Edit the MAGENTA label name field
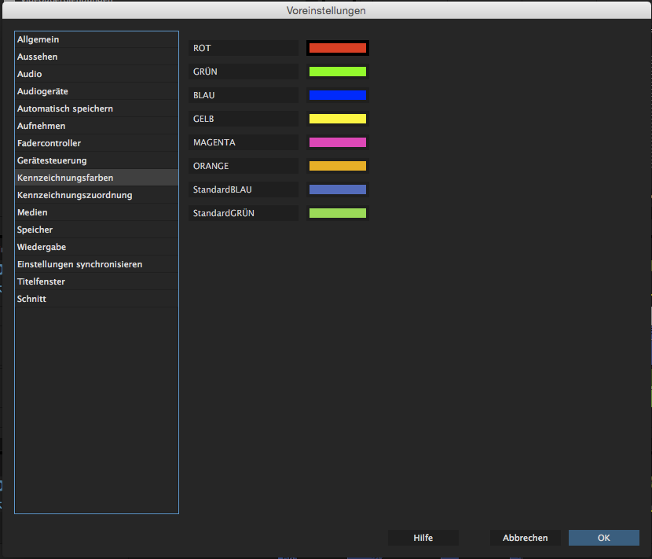 pos(244,142)
